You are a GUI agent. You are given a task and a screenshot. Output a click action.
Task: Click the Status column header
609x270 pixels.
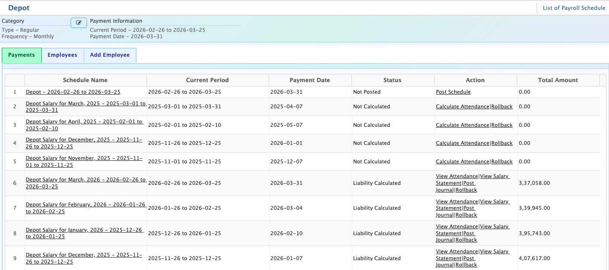(x=392, y=80)
